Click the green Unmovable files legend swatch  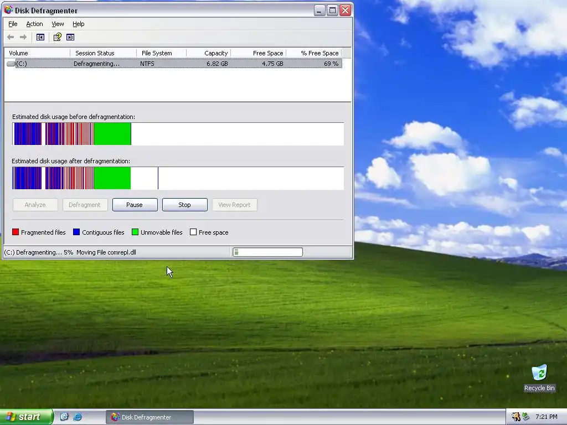pyautogui.click(x=135, y=232)
